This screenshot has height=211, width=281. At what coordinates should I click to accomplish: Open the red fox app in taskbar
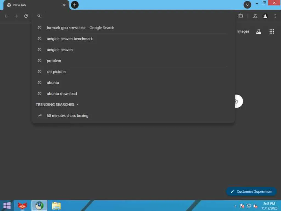(x=22, y=206)
